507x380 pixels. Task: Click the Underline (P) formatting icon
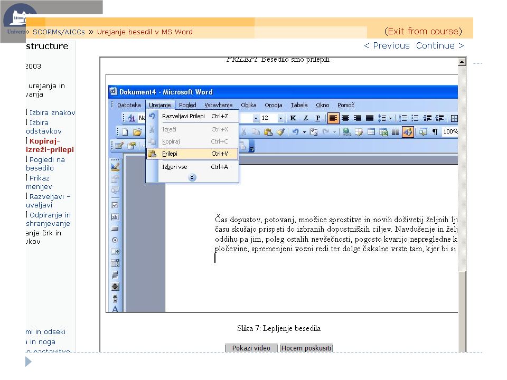[x=318, y=118]
